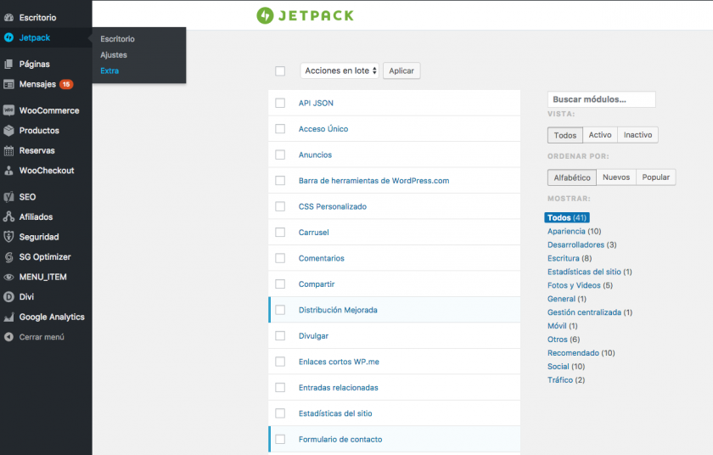Screen dimensions: 713x455
Task: Check the Divulgar module checkbox
Action: pos(280,336)
